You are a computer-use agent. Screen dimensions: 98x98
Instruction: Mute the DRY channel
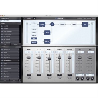point(83,52)
